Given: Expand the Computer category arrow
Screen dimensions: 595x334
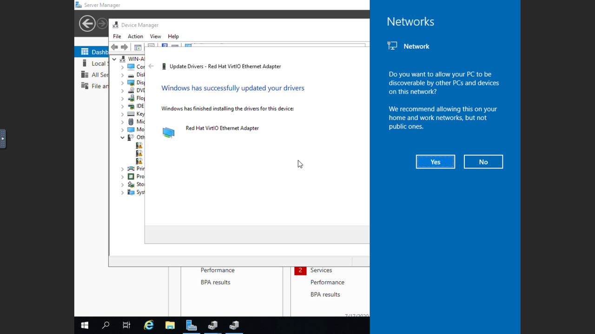Looking at the screenshot, I should pos(123,67).
